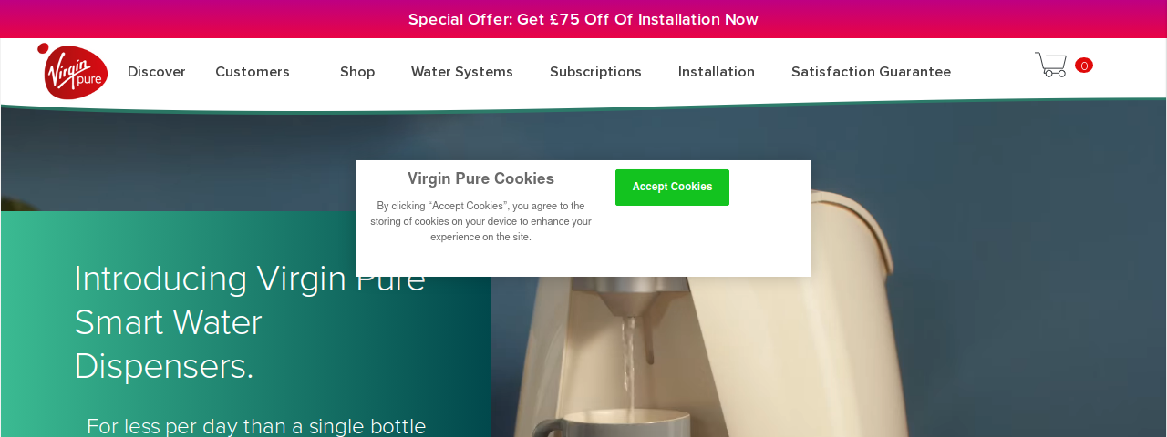Expand the Water Systems menu
Screen dimensions: 1167x437
pos(462,72)
